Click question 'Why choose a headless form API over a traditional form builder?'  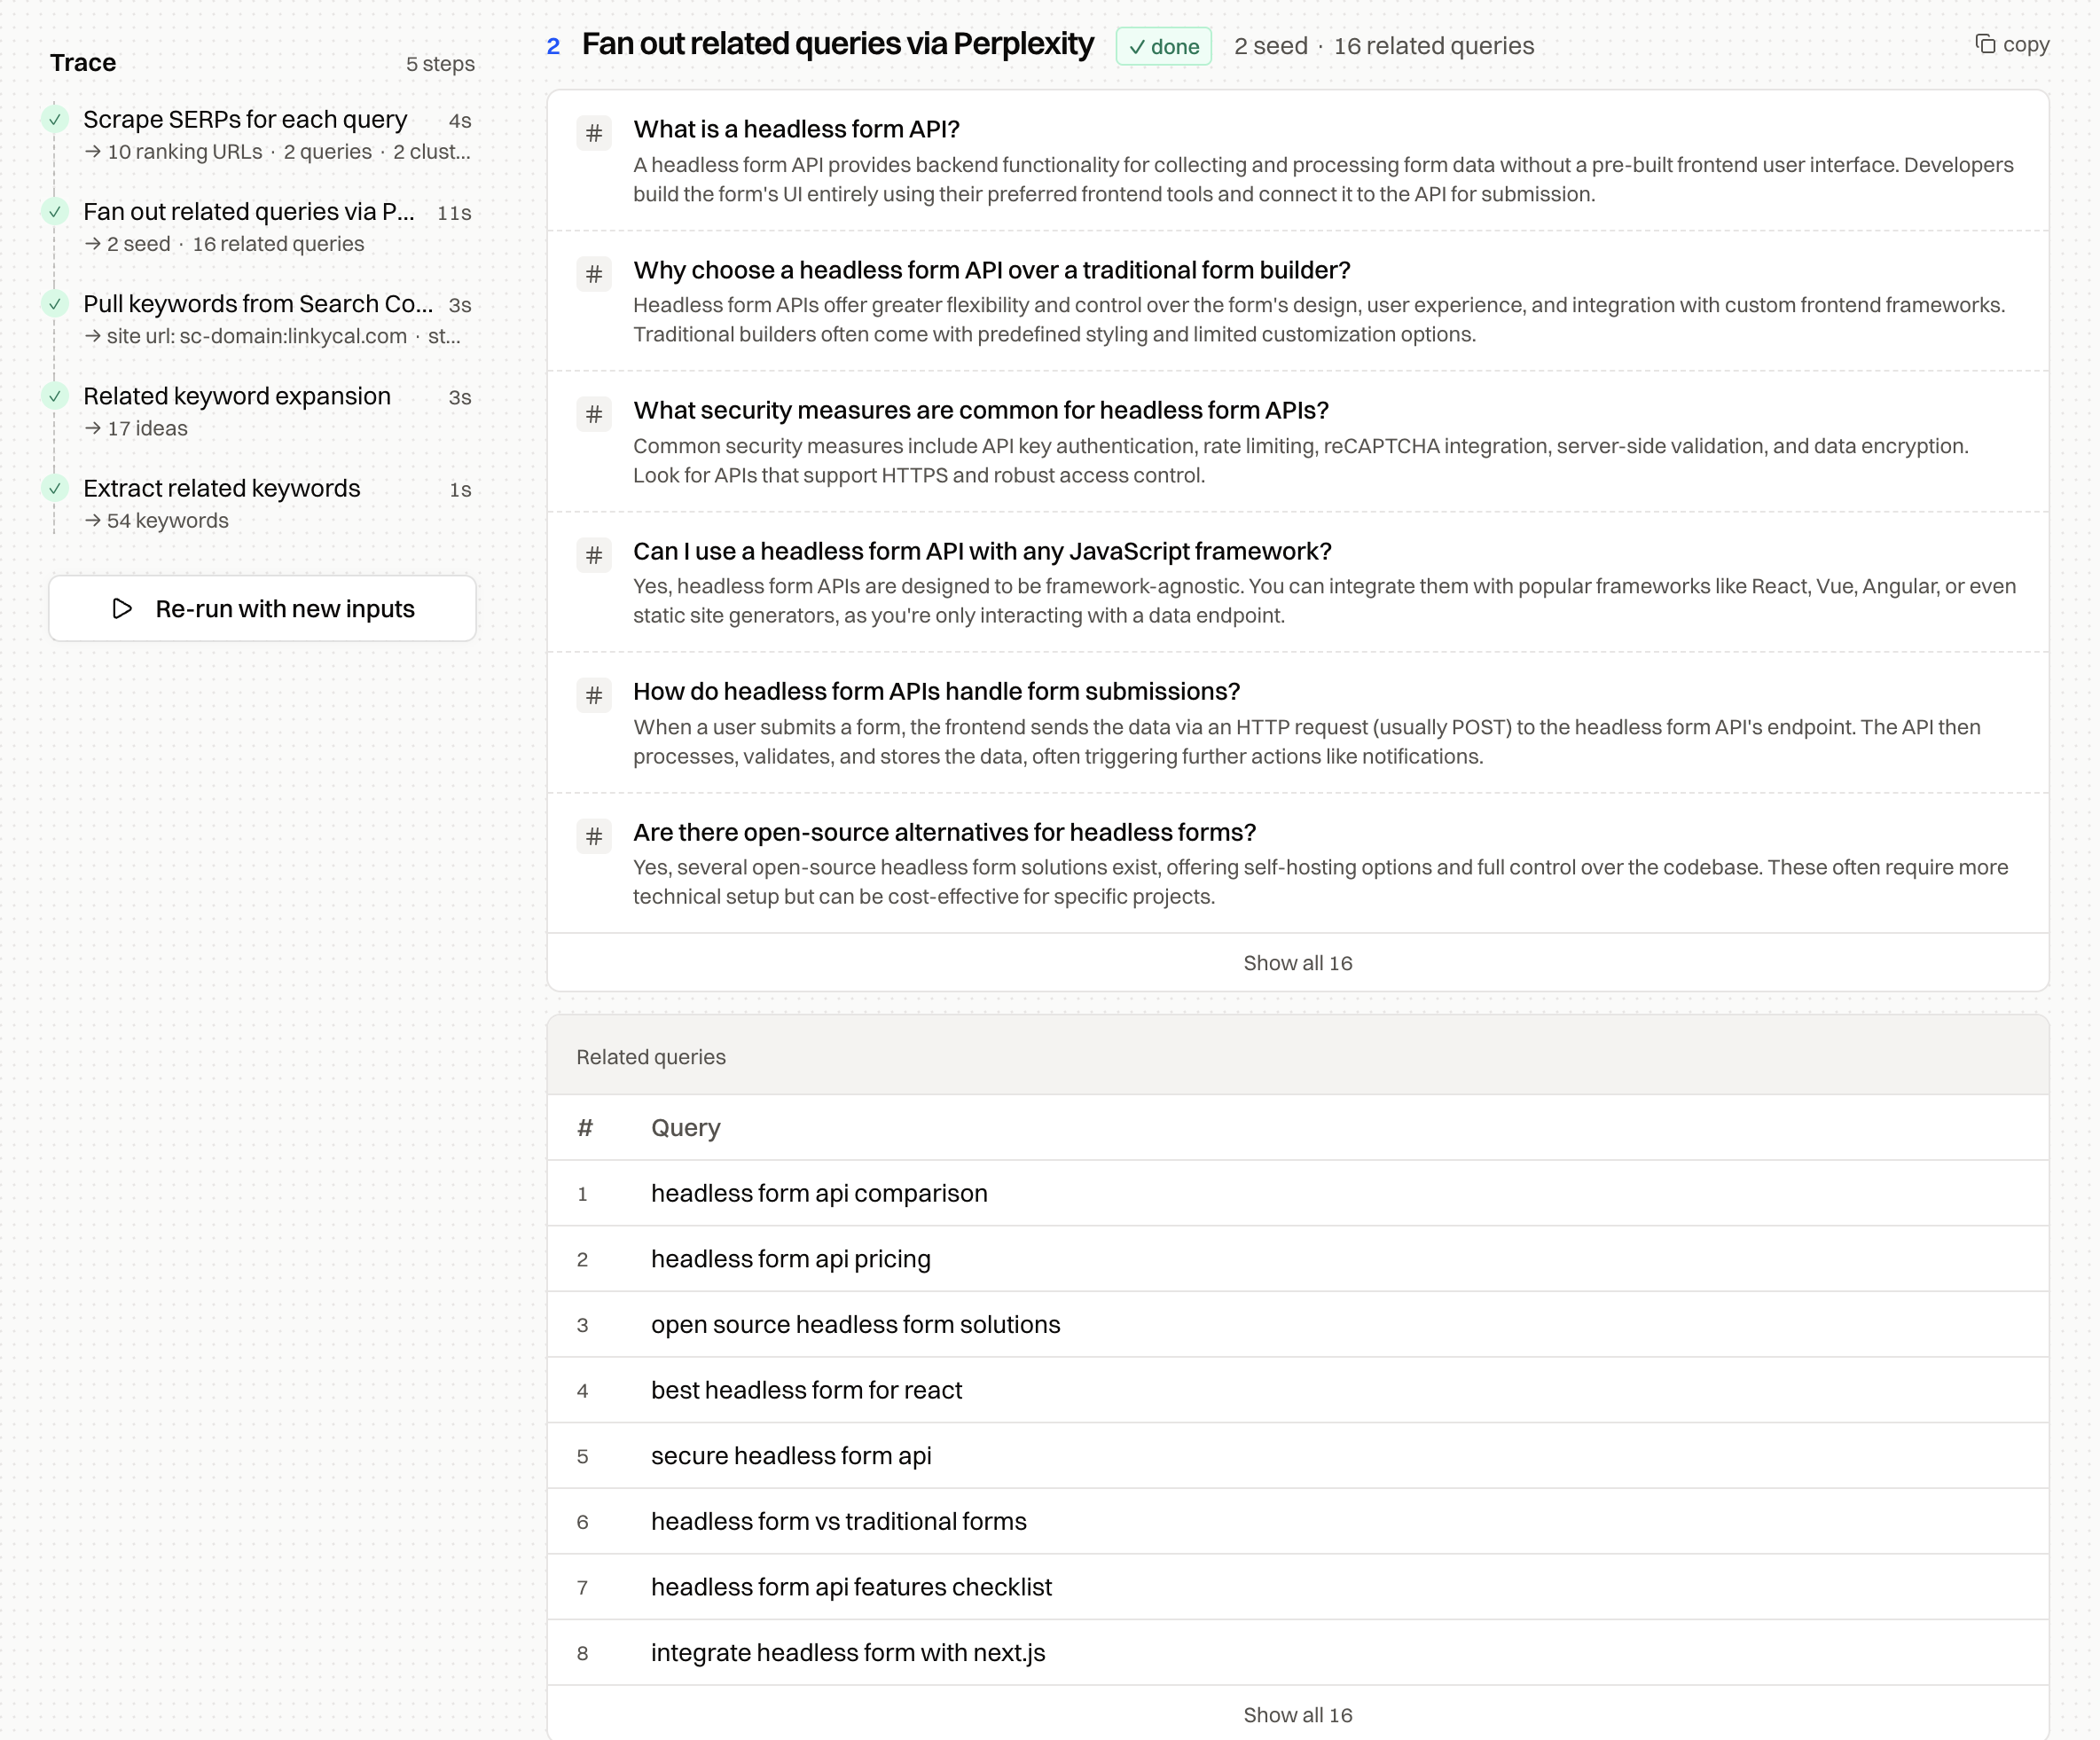point(991,270)
